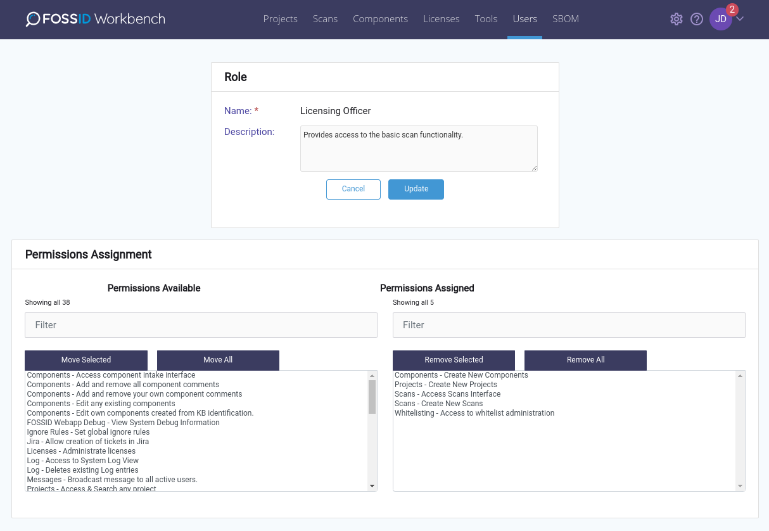Click the assigned list scroll-up arrow
The image size is (769, 531).
(740, 376)
